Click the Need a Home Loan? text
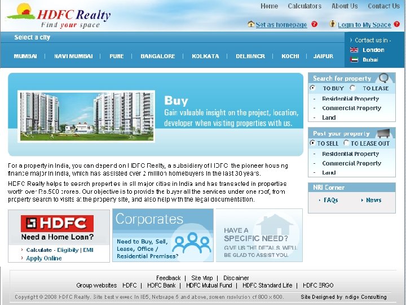 tap(58, 237)
